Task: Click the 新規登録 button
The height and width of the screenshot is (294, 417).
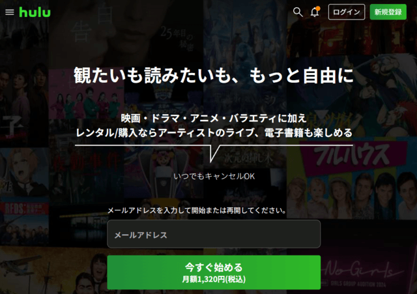Action: (x=388, y=12)
